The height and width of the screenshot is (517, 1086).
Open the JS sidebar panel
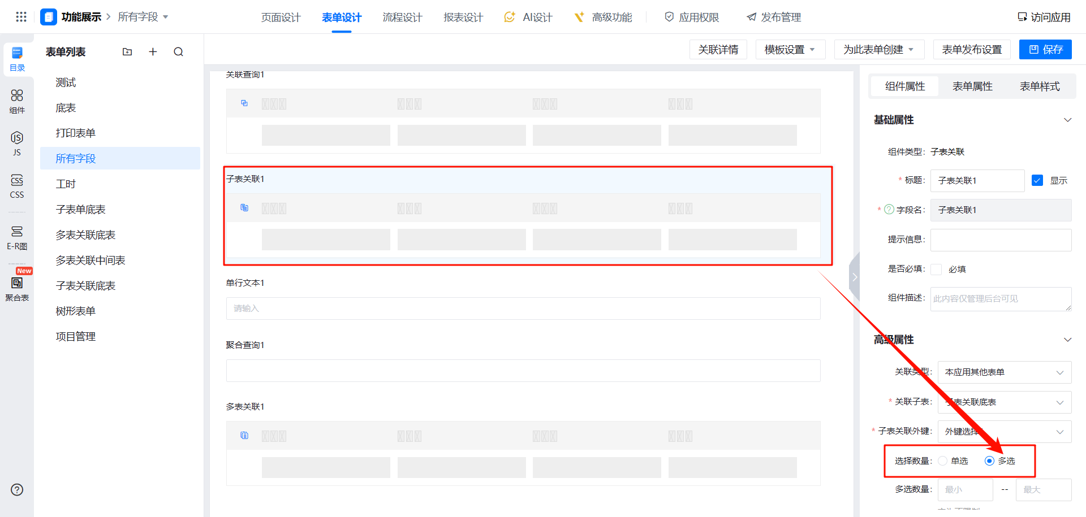pos(17,144)
